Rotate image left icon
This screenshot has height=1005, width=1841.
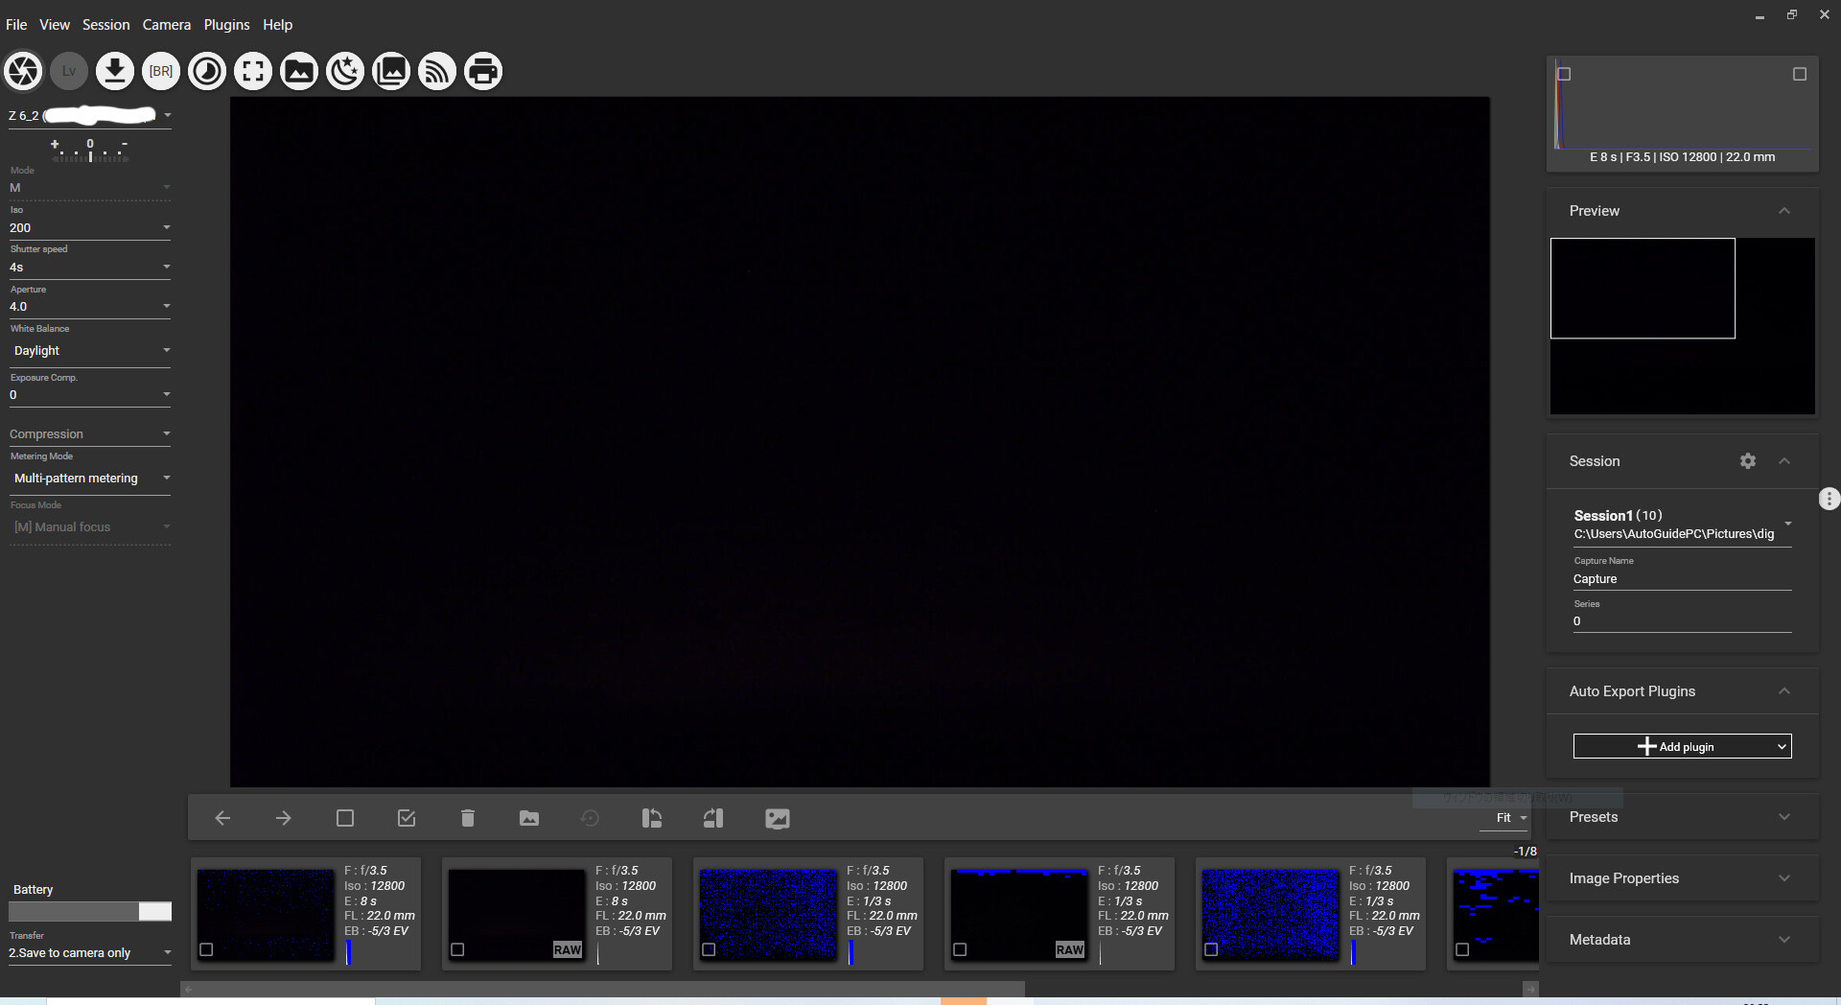(x=652, y=818)
